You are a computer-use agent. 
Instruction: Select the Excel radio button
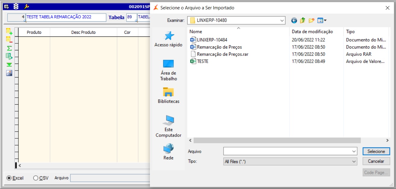pyautogui.click(x=9, y=178)
